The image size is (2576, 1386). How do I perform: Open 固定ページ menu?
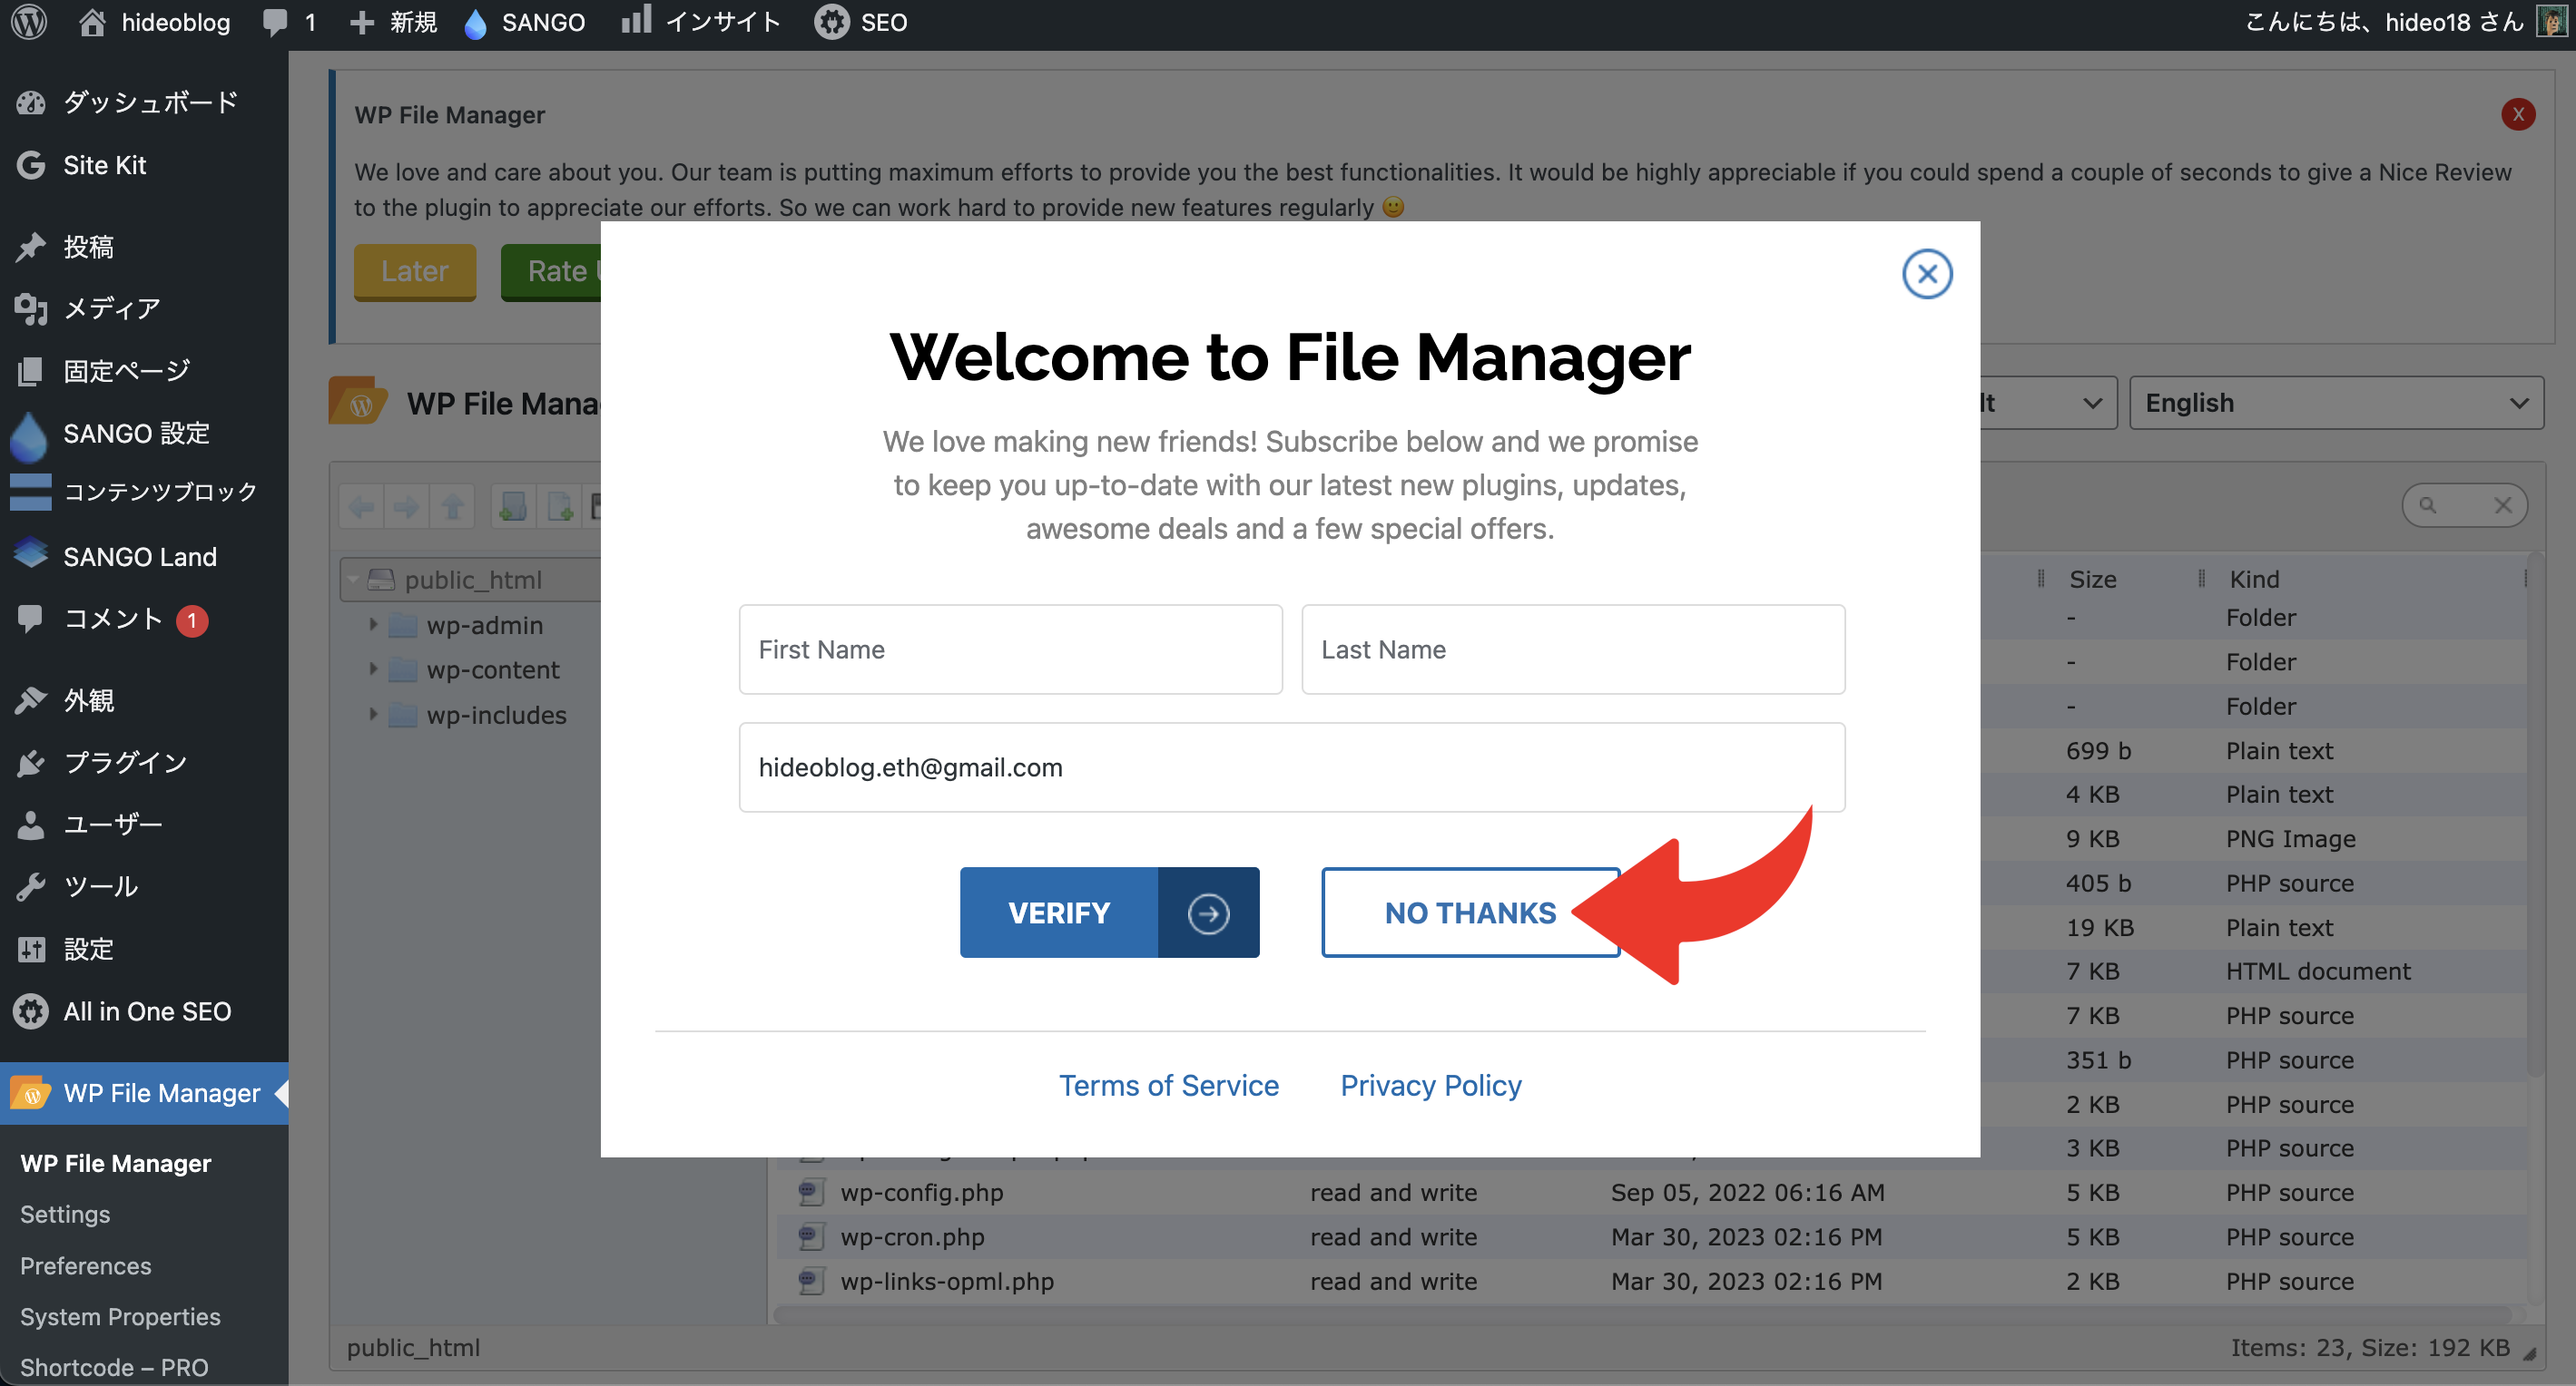144,371
